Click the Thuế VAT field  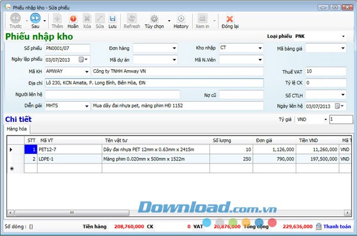coord(325,71)
